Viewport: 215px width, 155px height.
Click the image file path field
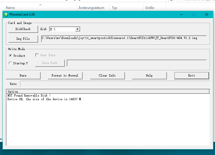click(x=124, y=39)
